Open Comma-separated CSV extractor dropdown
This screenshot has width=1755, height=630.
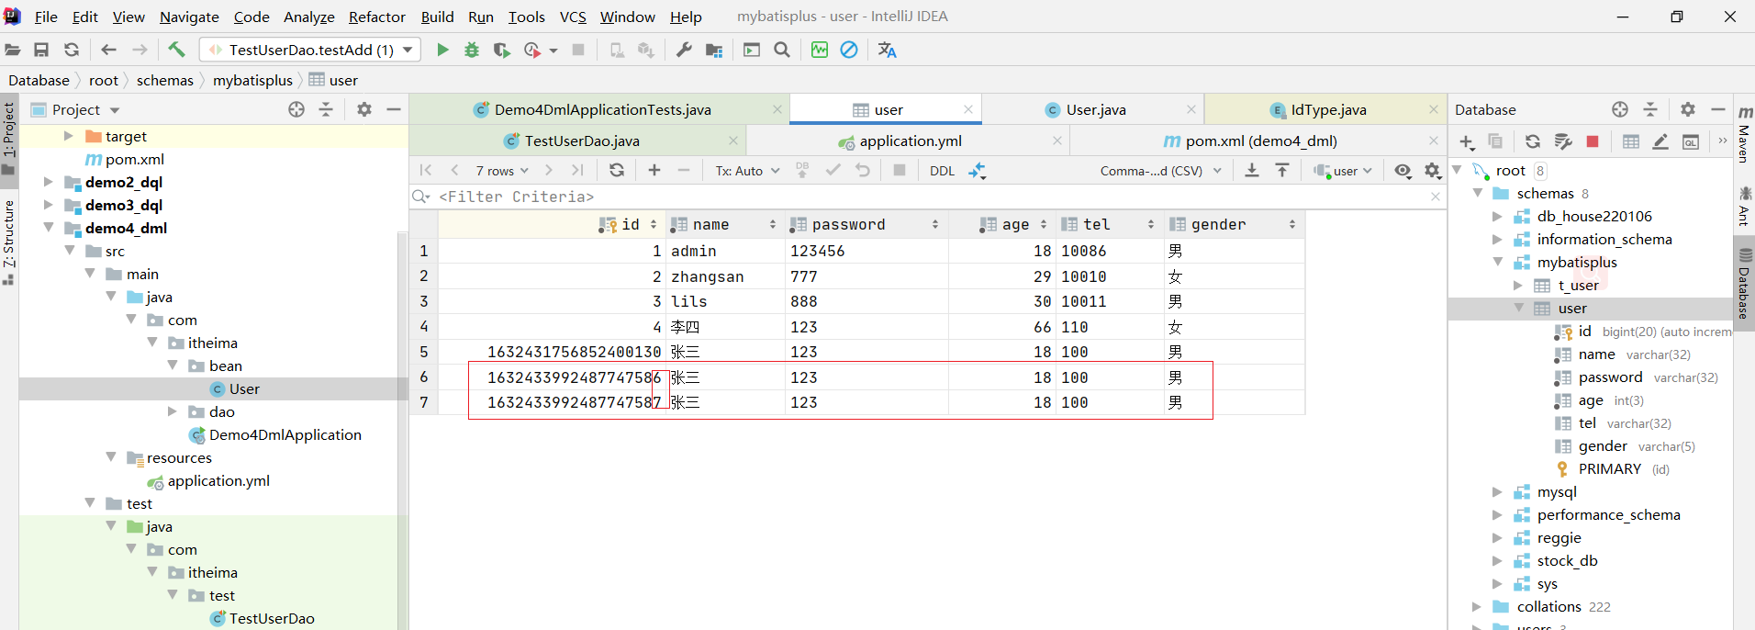[1161, 171]
